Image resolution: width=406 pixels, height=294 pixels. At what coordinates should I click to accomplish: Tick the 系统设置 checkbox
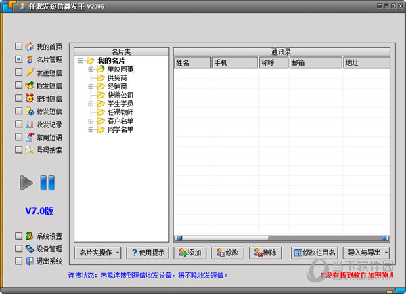click(x=18, y=236)
